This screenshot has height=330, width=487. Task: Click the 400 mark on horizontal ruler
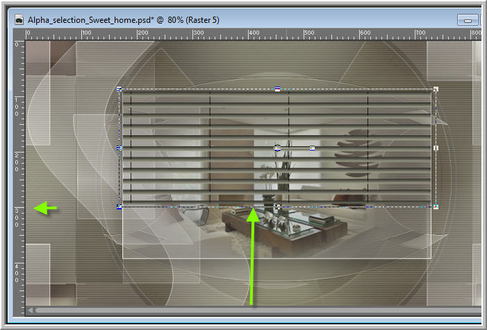click(x=254, y=33)
